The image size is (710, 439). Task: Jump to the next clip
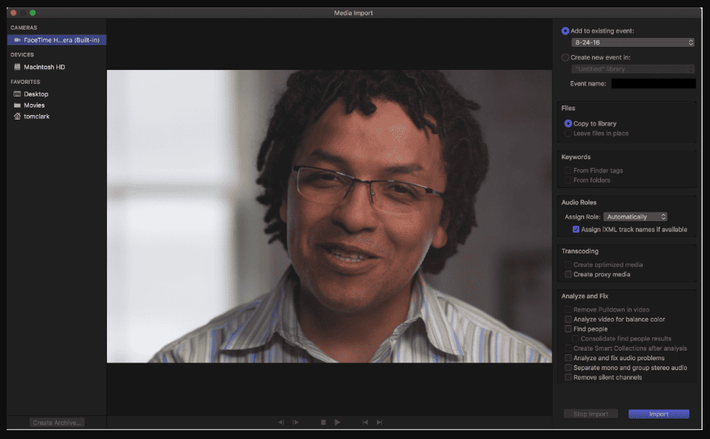(379, 422)
